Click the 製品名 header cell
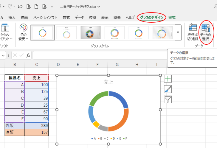Image resolution: width=217 pixels, height=148 pixels. [15, 78]
